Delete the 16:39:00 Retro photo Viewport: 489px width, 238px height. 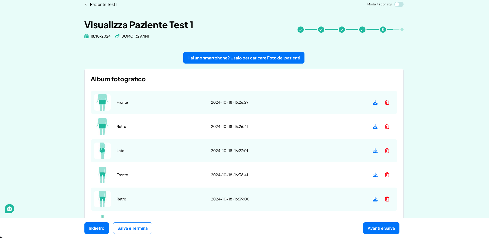tap(387, 199)
